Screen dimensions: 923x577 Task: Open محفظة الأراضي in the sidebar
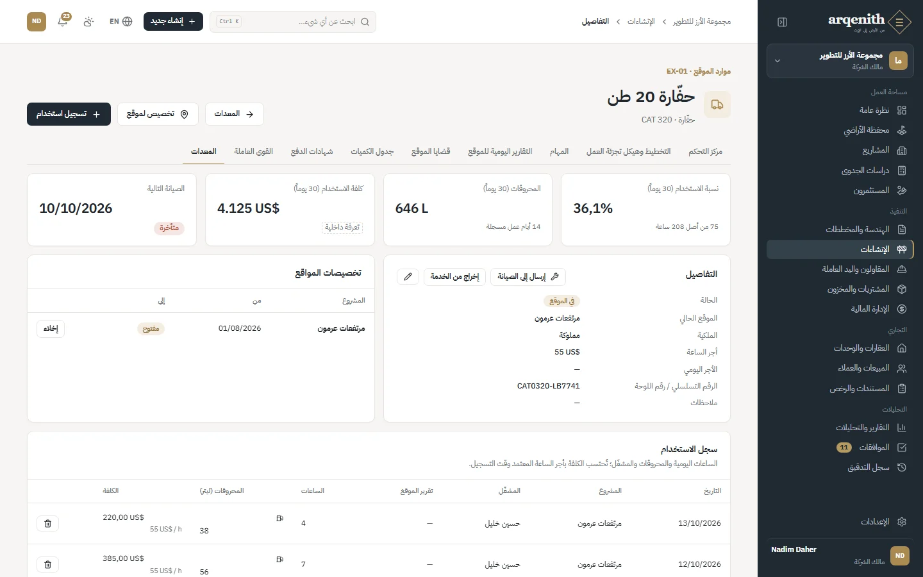coord(840,130)
